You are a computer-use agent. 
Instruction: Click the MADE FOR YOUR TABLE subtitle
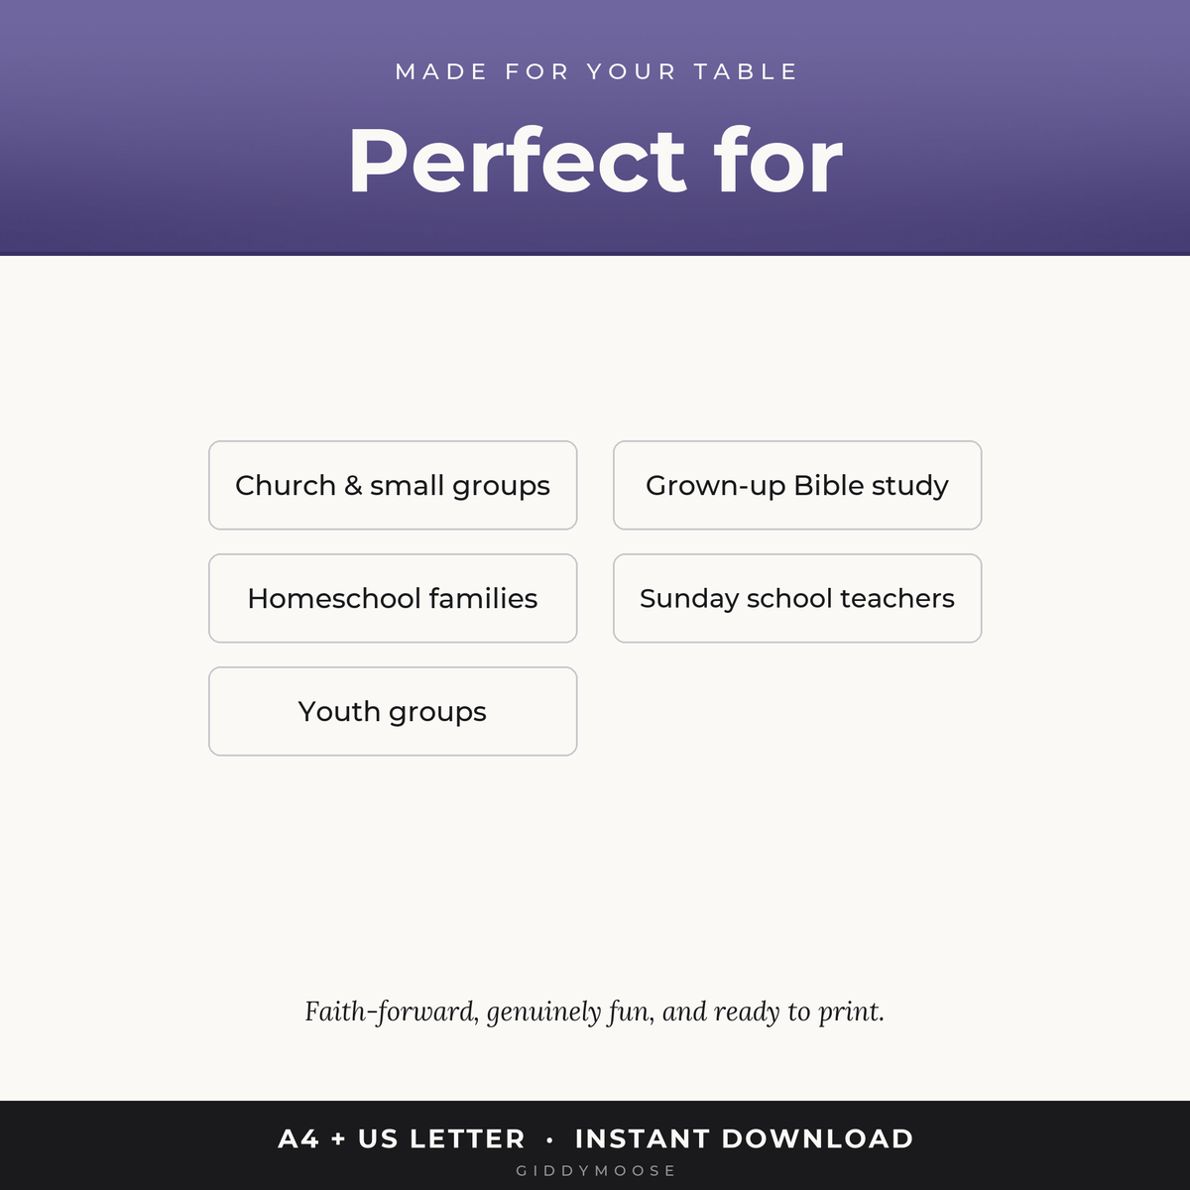tap(596, 71)
